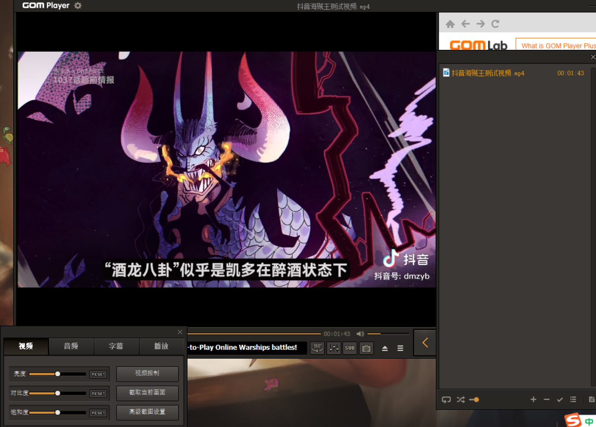Click the video display area
Screen dimensions: 596x427
pos(227,169)
